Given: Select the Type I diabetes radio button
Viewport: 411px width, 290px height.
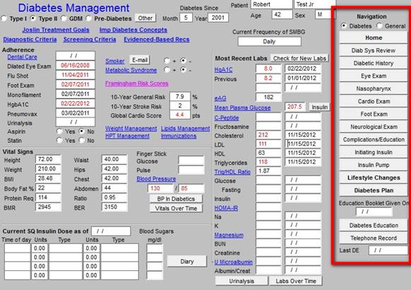Looking at the screenshot, I should click(x=4, y=18).
